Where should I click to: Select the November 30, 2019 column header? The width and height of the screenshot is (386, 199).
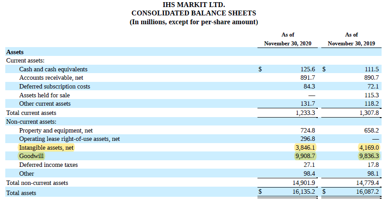coord(351,44)
